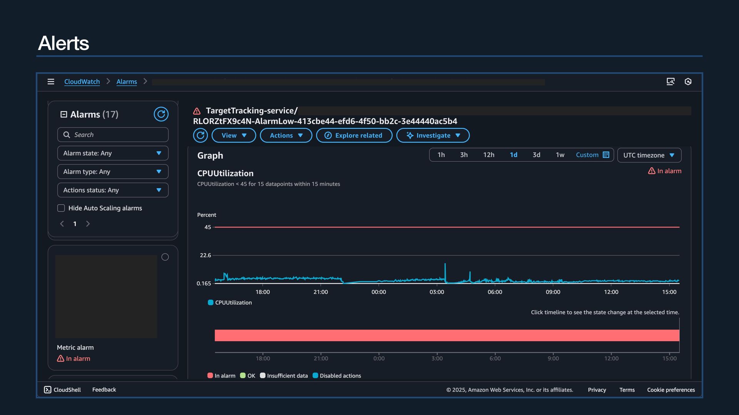Click the alarm warning triangle beside TargetTracking title

(x=197, y=111)
